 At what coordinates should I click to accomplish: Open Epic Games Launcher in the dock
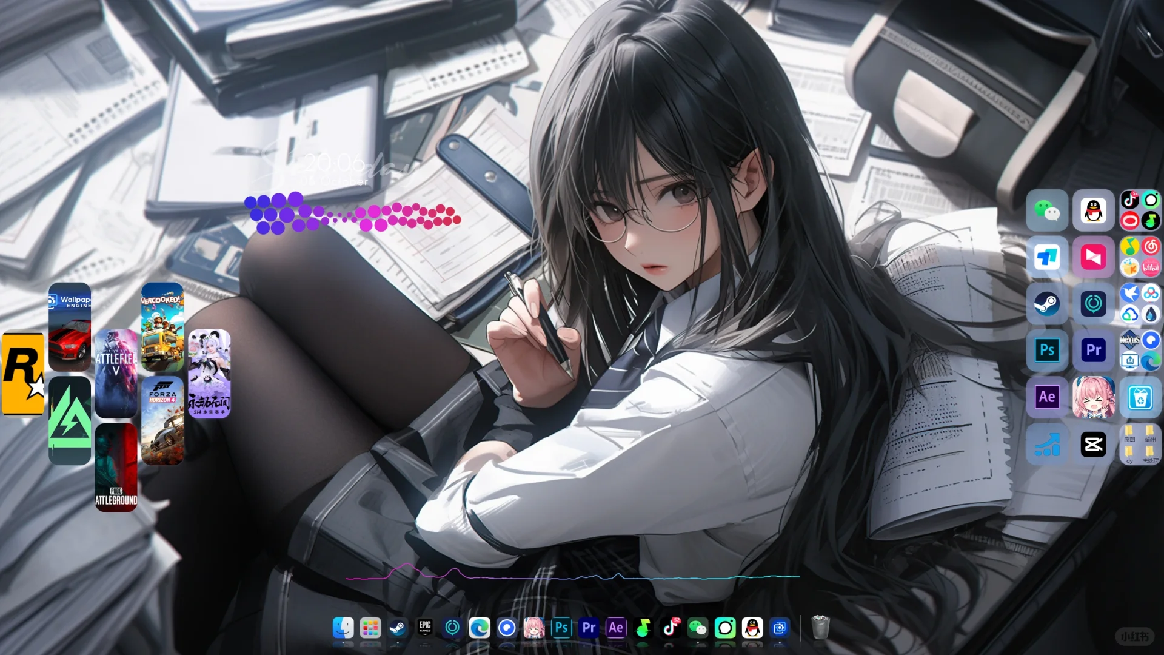pos(425,628)
